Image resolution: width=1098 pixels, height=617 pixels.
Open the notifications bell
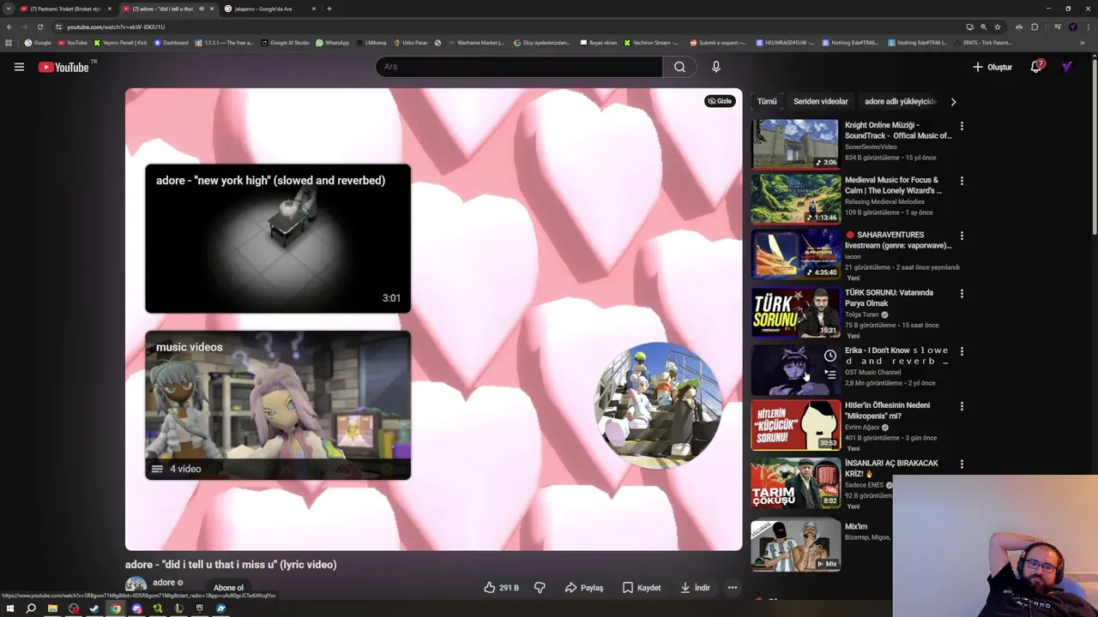[x=1036, y=67]
